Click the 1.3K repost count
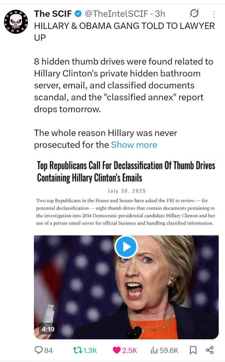The image size is (225, 362). 90,351
